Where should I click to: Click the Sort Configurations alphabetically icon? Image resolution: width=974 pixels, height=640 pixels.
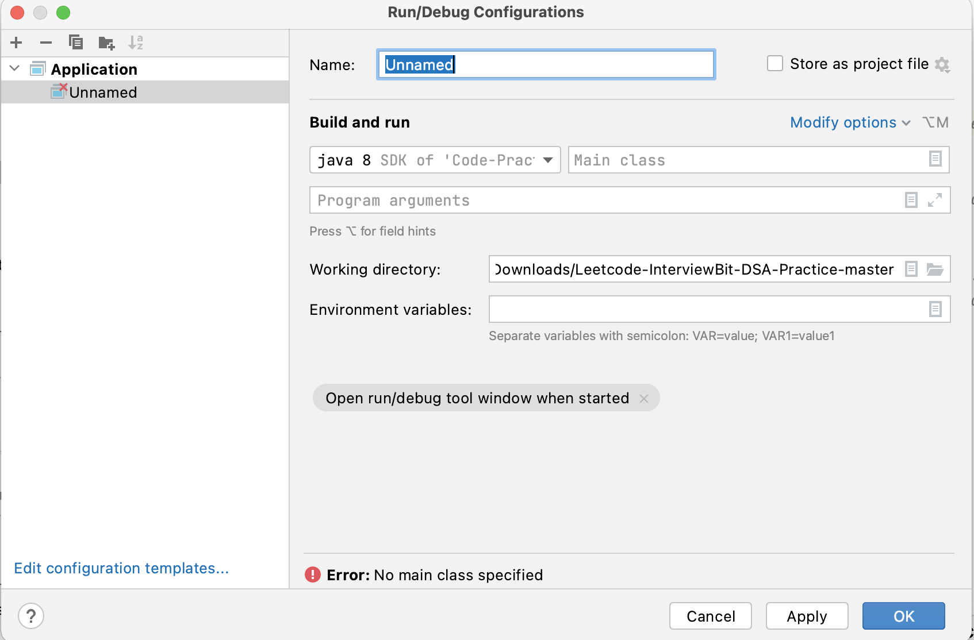(x=136, y=43)
